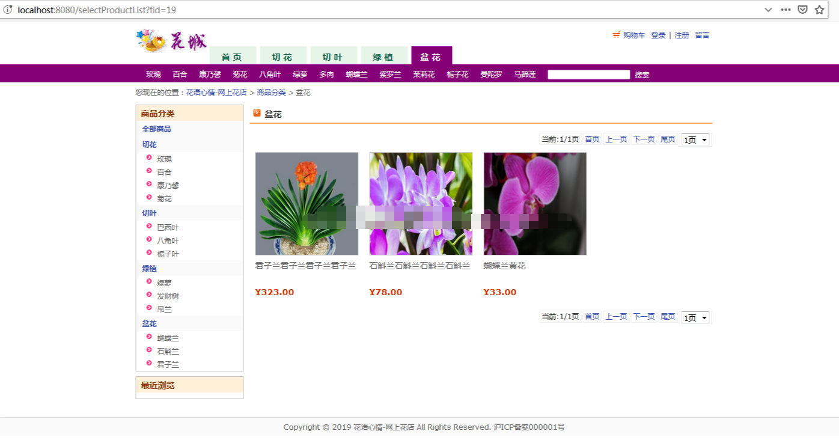Click the 最近浏览 panel header
The height and width of the screenshot is (443, 839).
189,385
